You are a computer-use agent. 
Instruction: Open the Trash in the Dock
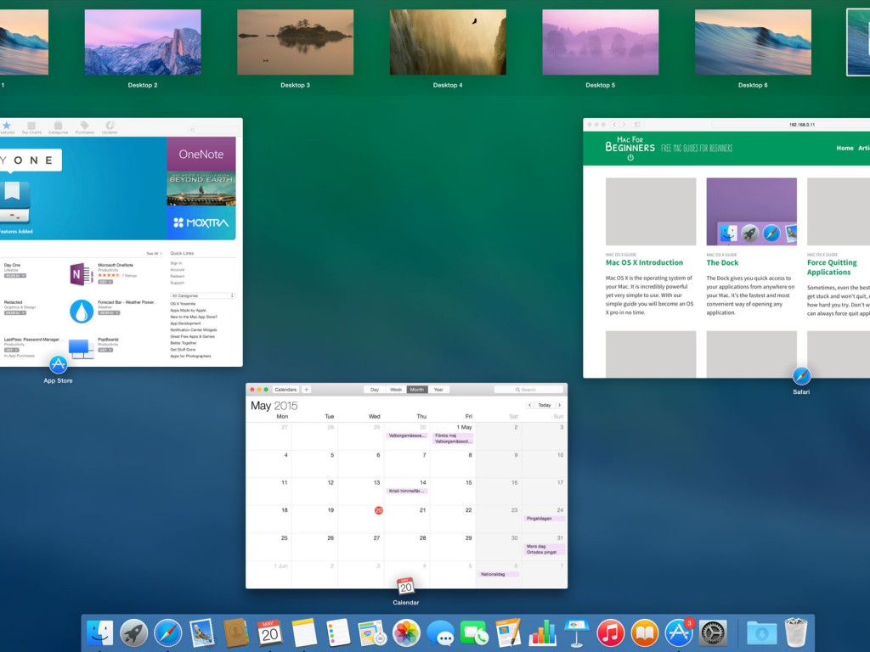coord(795,632)
